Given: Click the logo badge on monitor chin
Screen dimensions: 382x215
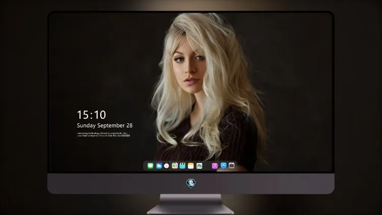Looking at the screenshot, I should tap(191, 183).
